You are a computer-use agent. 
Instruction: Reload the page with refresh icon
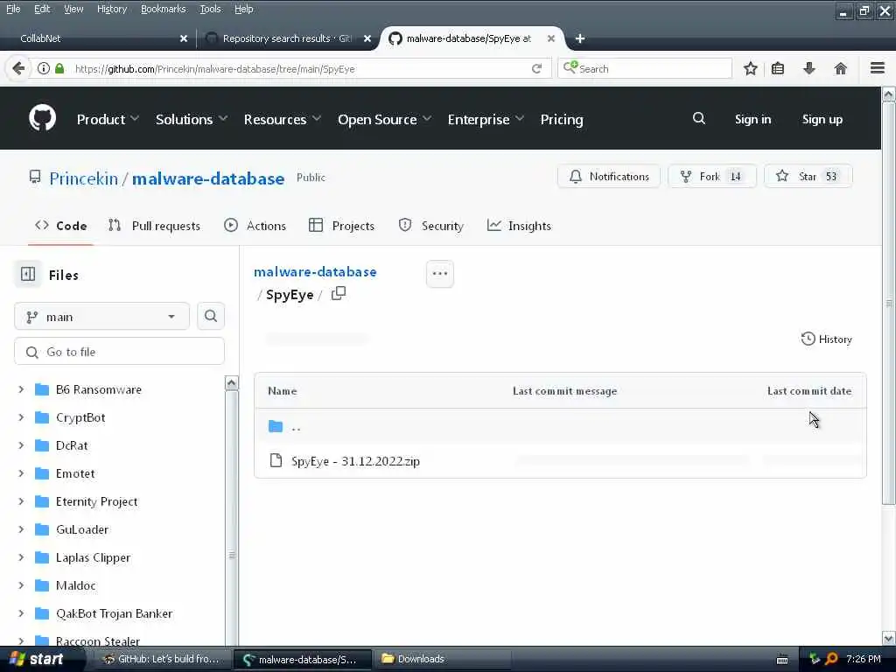[536, 68]
